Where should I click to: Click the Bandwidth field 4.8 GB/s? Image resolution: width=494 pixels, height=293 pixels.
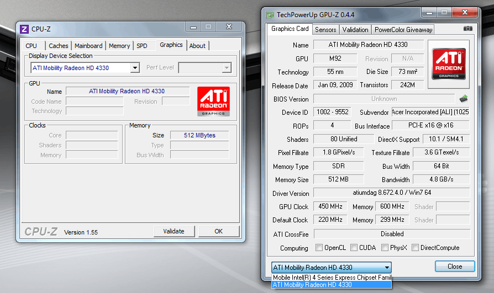442,179
